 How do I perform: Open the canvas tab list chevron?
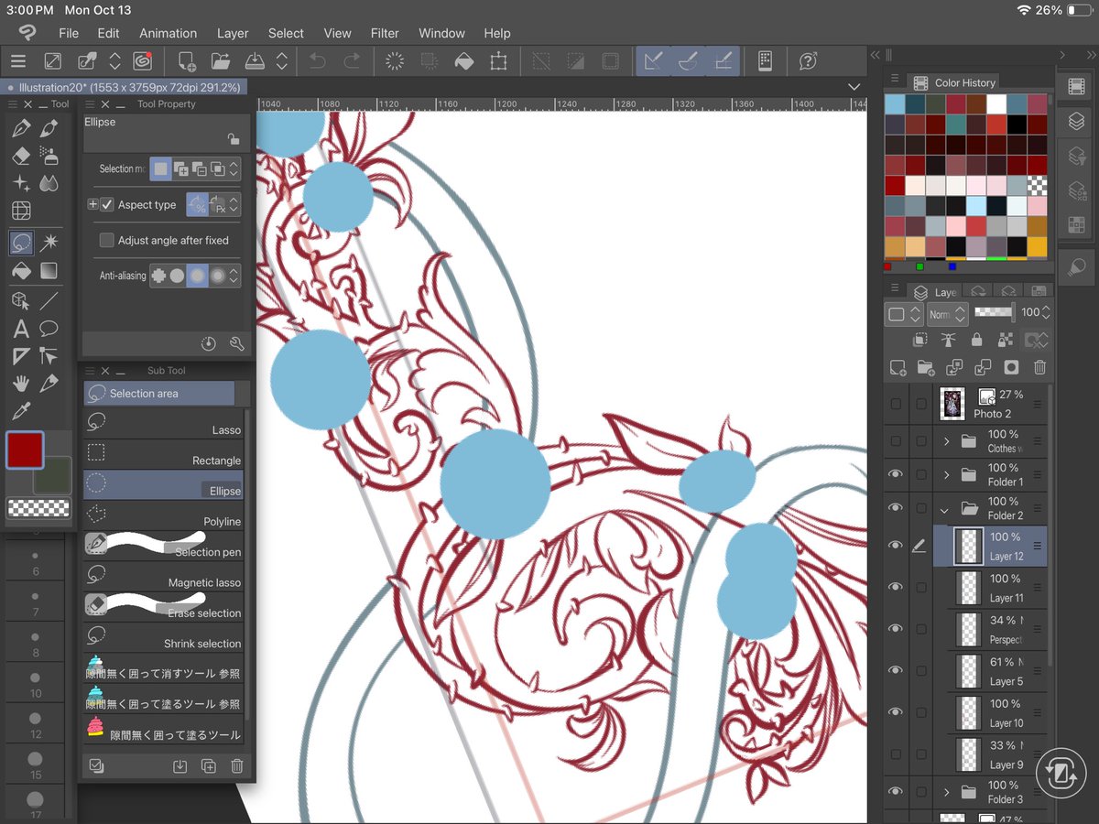(854, 87)
